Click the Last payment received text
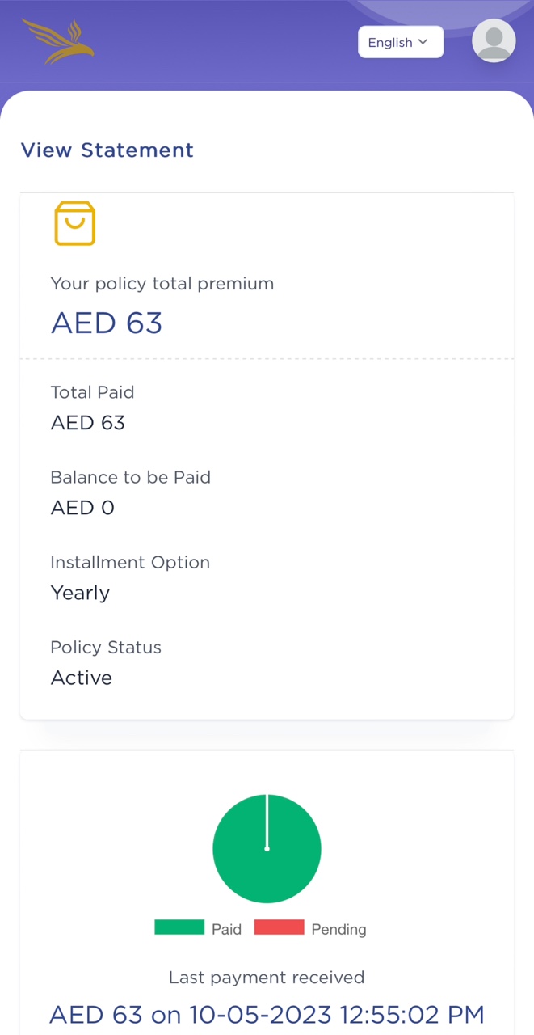This screenshot has height=1035, width=534. click(267, 978)
